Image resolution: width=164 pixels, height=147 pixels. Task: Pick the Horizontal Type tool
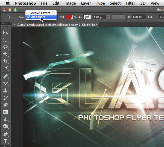5,141
